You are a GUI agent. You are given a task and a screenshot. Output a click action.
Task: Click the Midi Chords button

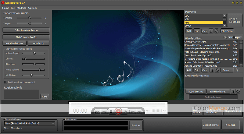coord(38,43)
